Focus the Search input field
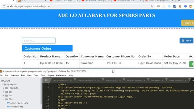The image size is (194, 109). tap(39, 41)
